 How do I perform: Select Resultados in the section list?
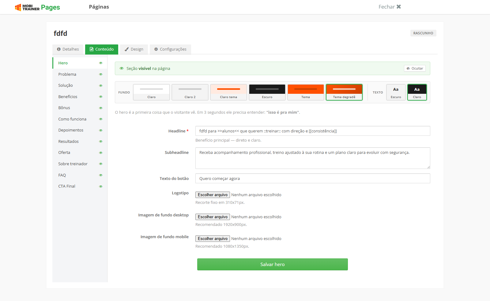[80, 142]
